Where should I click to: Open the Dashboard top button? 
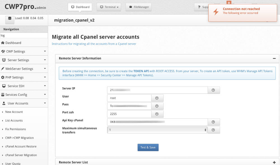coord(80,7)
